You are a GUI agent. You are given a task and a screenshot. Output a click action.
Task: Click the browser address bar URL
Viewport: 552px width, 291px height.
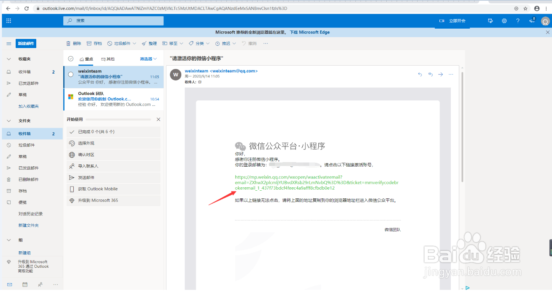[164, 8]
